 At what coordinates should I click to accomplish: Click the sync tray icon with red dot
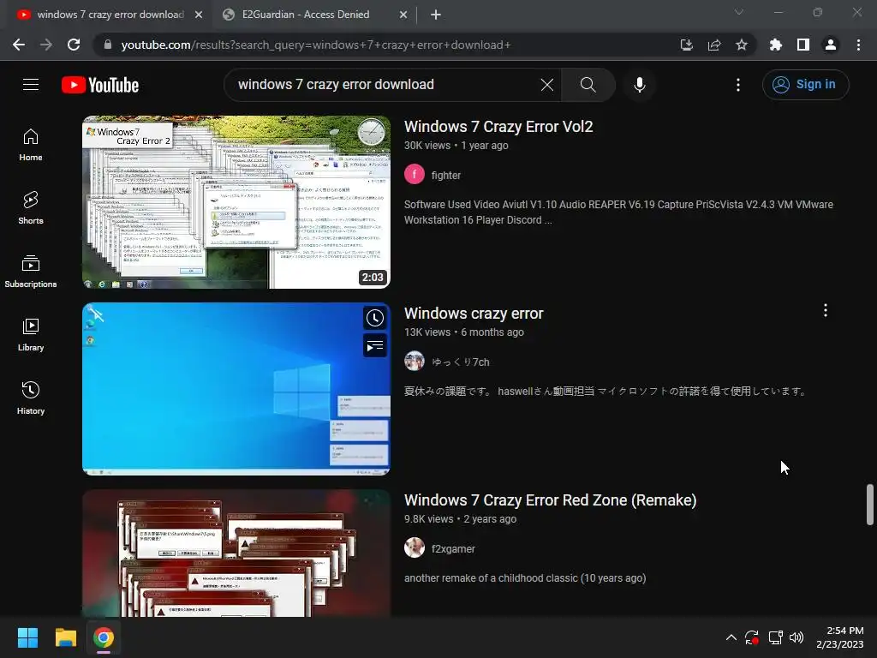coord(752,637)
